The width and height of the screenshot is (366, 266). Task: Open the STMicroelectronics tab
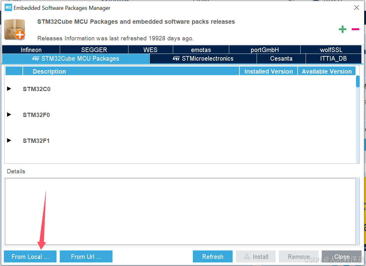pos(203,58)
